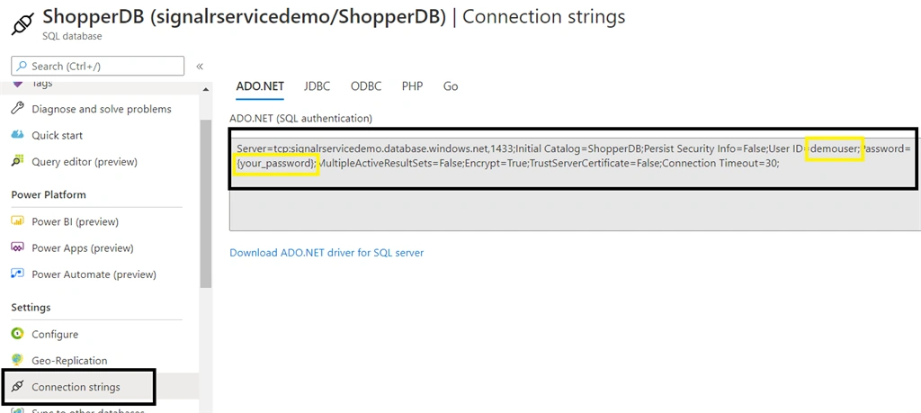Click the Query editor (preview) icon

pos(18,161)
